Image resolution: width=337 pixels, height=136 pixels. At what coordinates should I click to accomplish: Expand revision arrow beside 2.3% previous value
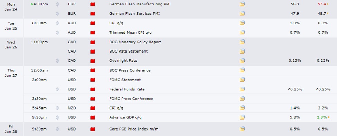pyautogui.click(x=328, y=117)
